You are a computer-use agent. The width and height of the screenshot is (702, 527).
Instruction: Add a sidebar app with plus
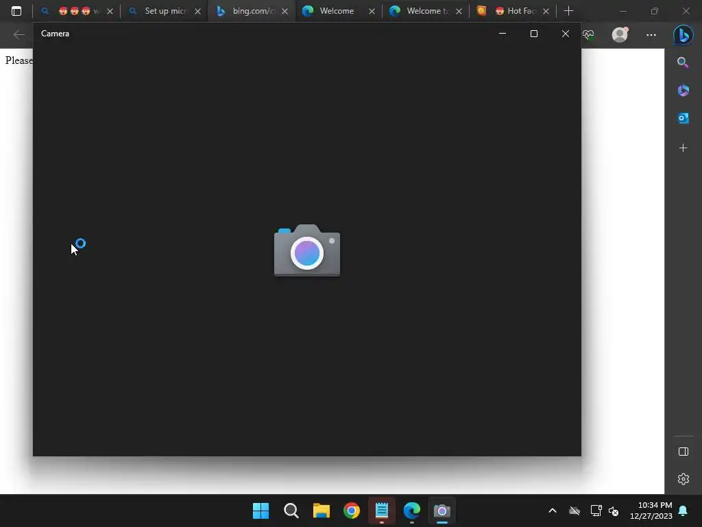683,148
